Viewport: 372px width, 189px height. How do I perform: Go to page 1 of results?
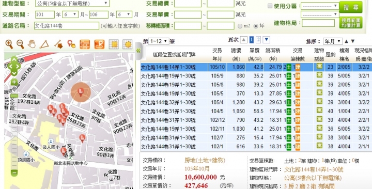pyautogui.click(x=252, y=40)
